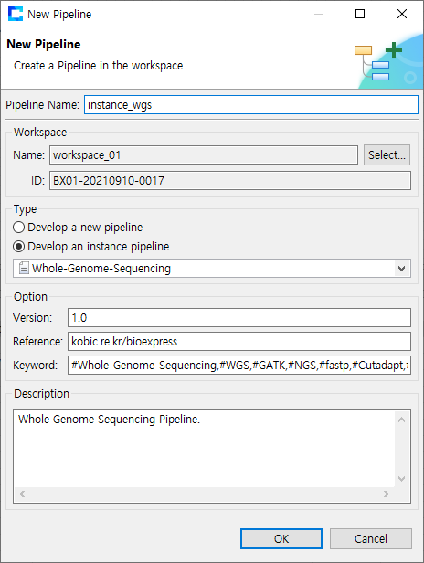Viewport: 424px width, 563px height.
Task: Click the description scroll right arrow
Action: tap(387, 494)
